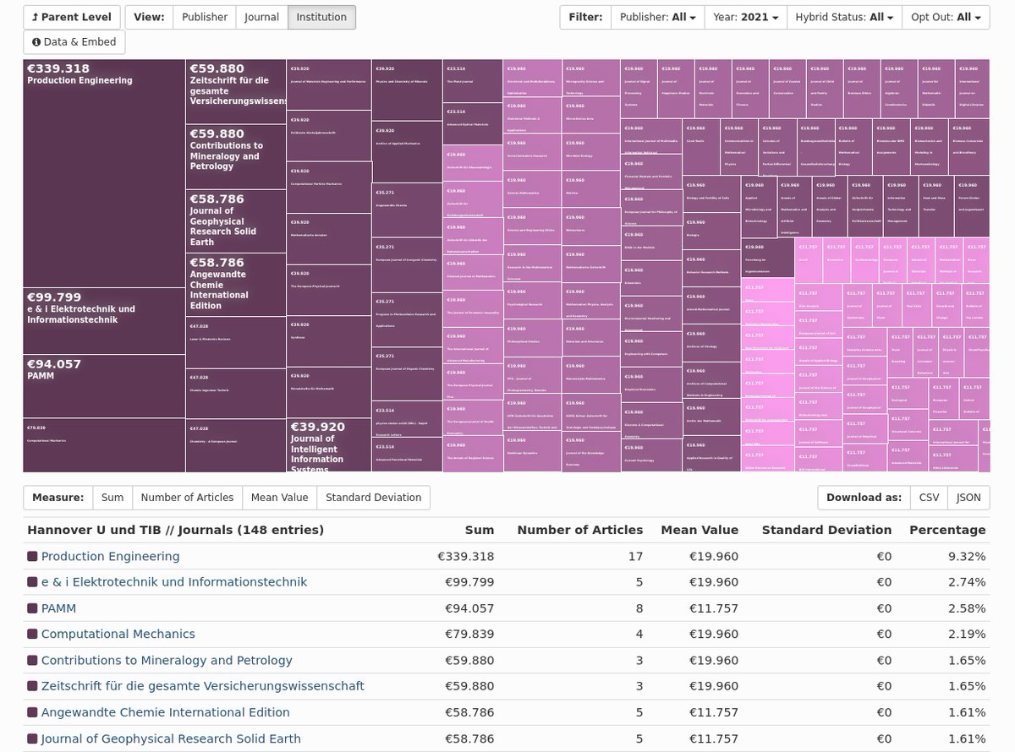Click the Percentage column header

(947, 530)
